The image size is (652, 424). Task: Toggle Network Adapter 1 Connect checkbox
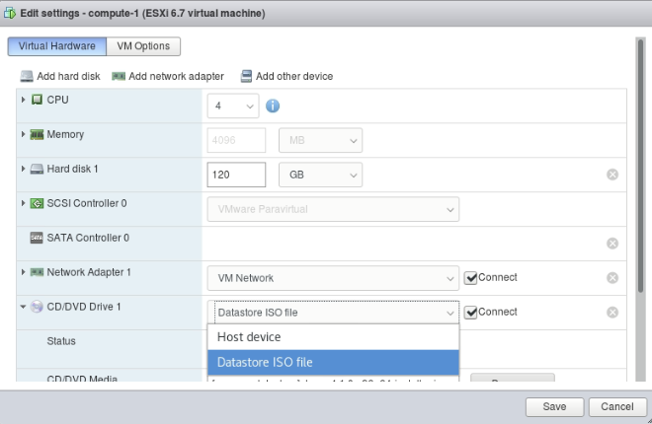point(471,278)
